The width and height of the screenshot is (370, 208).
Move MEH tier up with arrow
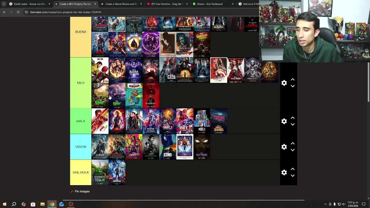tap(293, 79)
